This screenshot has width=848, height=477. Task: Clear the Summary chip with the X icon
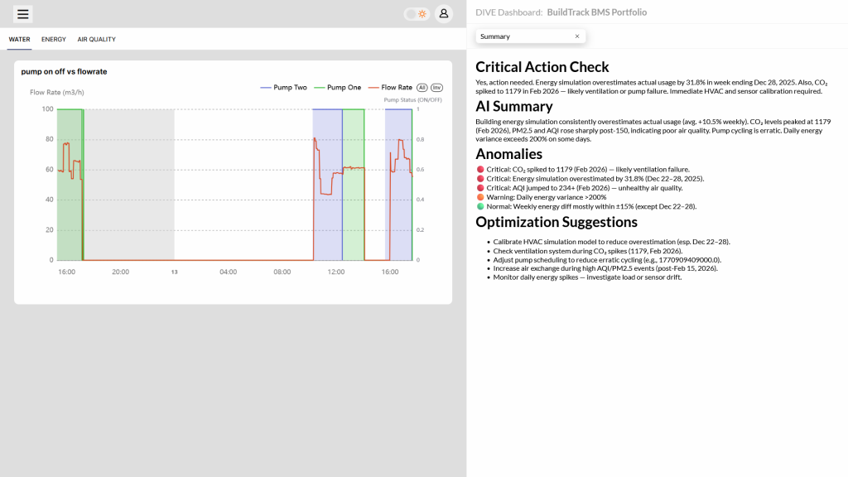point(577,36)
